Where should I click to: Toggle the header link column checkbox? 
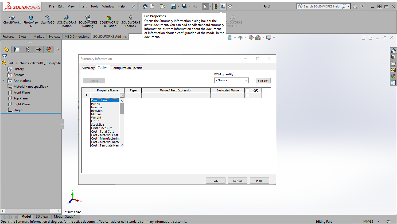pyautogui.click(x=247, y=90)
